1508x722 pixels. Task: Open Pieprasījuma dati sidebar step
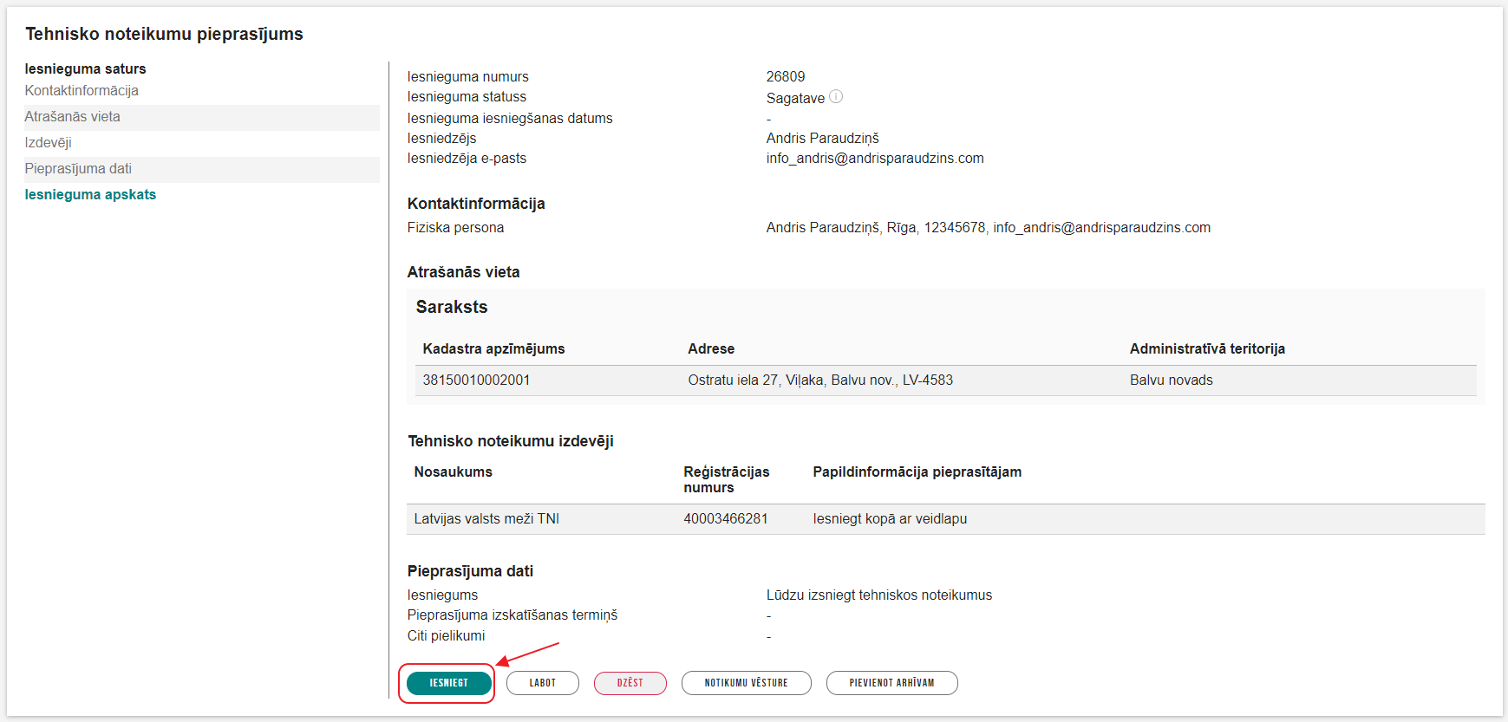(202, 169)
